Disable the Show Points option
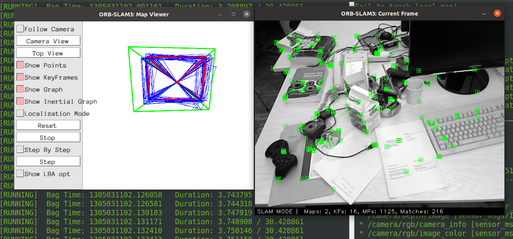513x239 pixels. pos(20,65)
